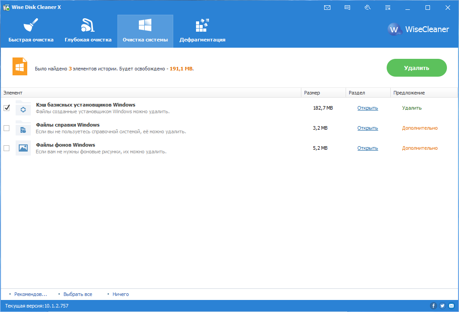Open the wrench tools icon in title bar

coord(367,8)
